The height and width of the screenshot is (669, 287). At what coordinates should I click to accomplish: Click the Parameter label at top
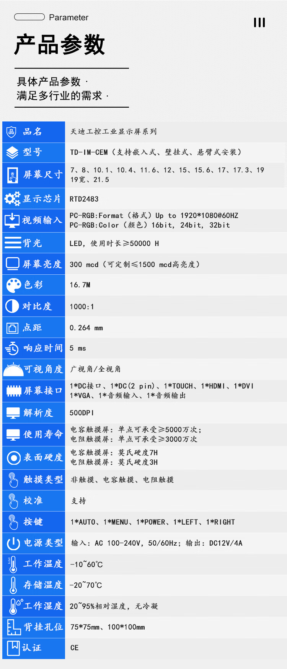(x=68, y=18)
